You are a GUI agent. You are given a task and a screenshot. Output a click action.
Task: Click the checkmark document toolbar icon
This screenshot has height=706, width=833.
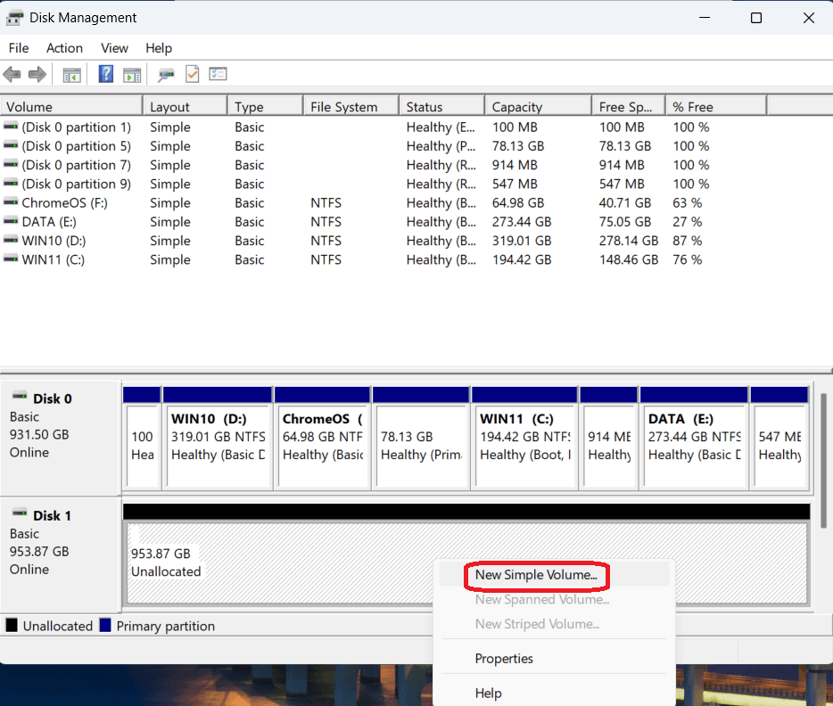192,75
